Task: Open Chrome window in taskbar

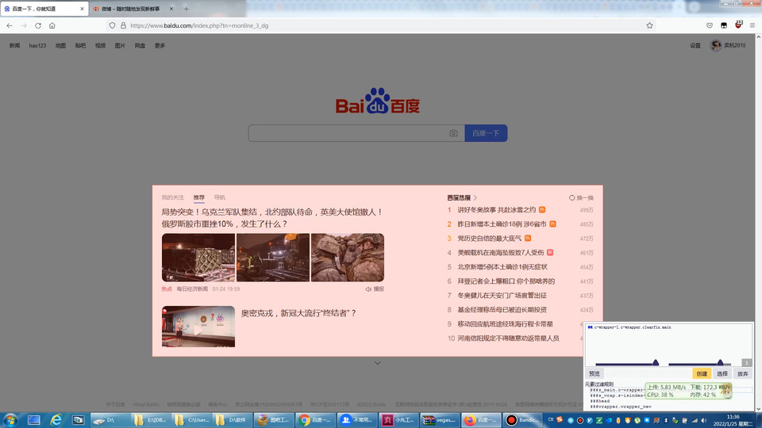Action: click(315, 420)
